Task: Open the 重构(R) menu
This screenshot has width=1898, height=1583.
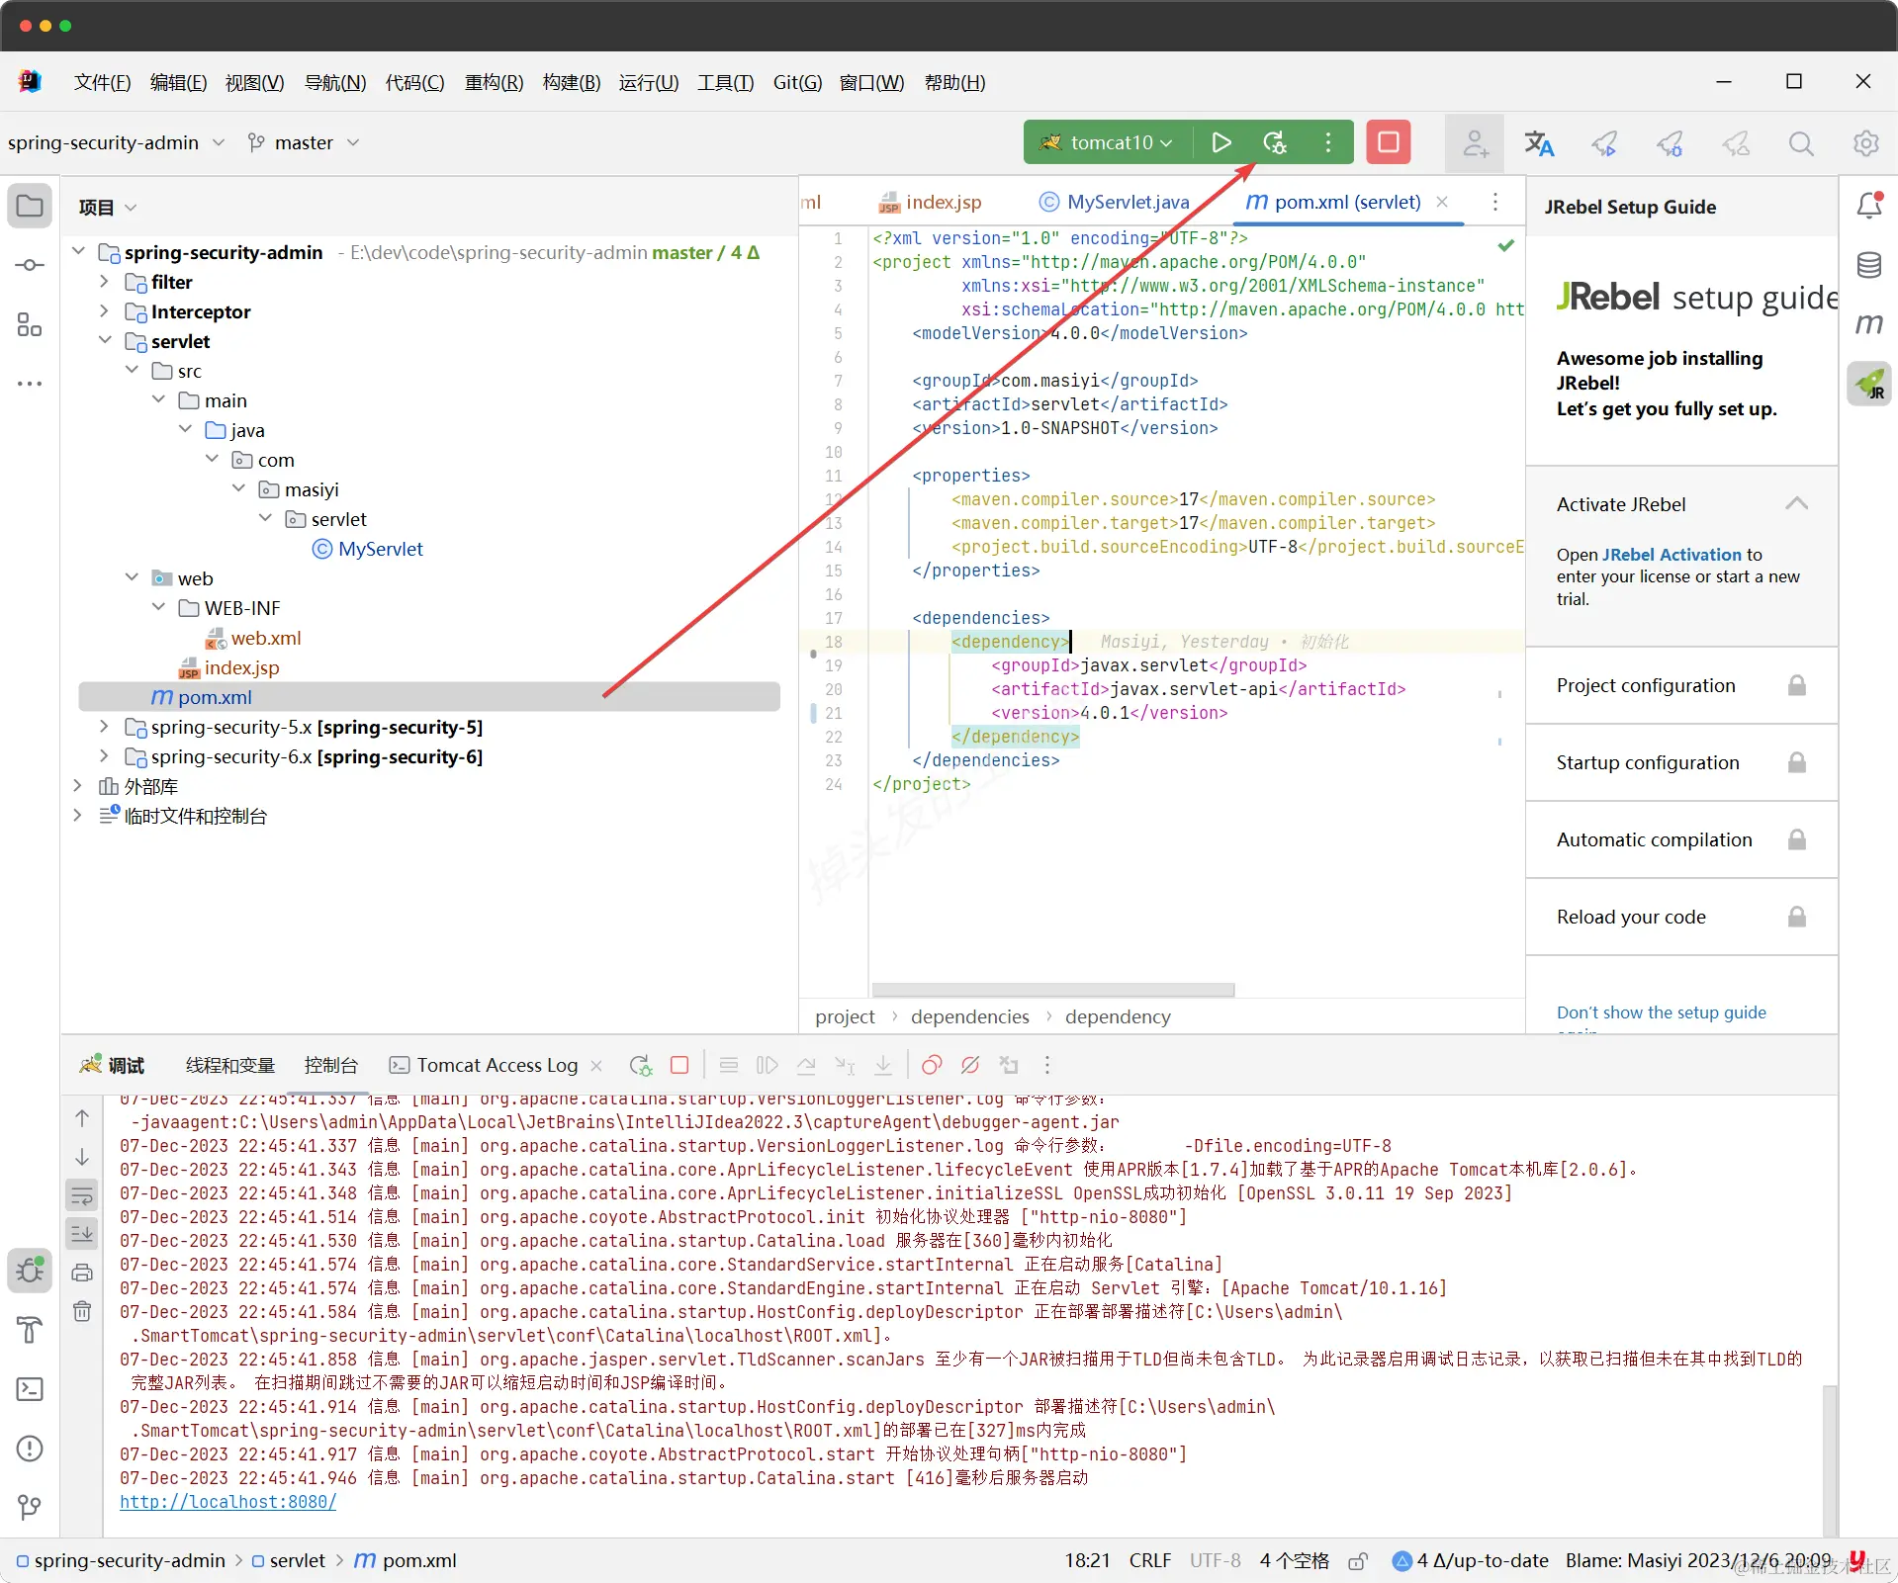Action: click(x=494, y=82)
